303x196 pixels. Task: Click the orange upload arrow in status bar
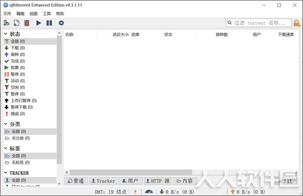click(x=233, y=191)
